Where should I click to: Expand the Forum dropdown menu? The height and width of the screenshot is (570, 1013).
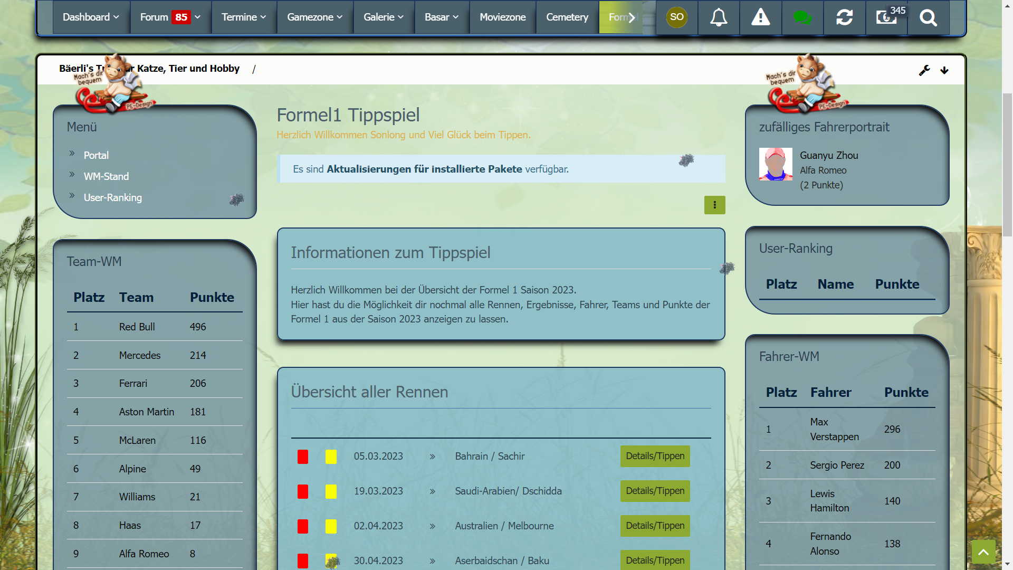[x=170, y=17]
